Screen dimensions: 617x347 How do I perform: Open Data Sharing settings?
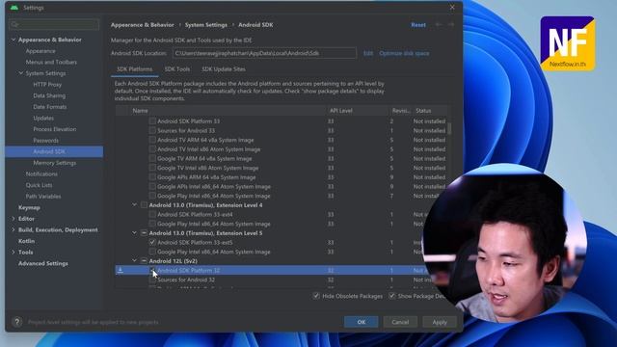pos(49,95)
